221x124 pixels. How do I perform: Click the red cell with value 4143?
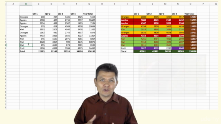153,20
